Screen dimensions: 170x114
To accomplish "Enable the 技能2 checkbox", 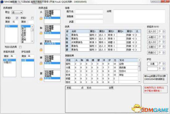I will (x=32, y=18).
